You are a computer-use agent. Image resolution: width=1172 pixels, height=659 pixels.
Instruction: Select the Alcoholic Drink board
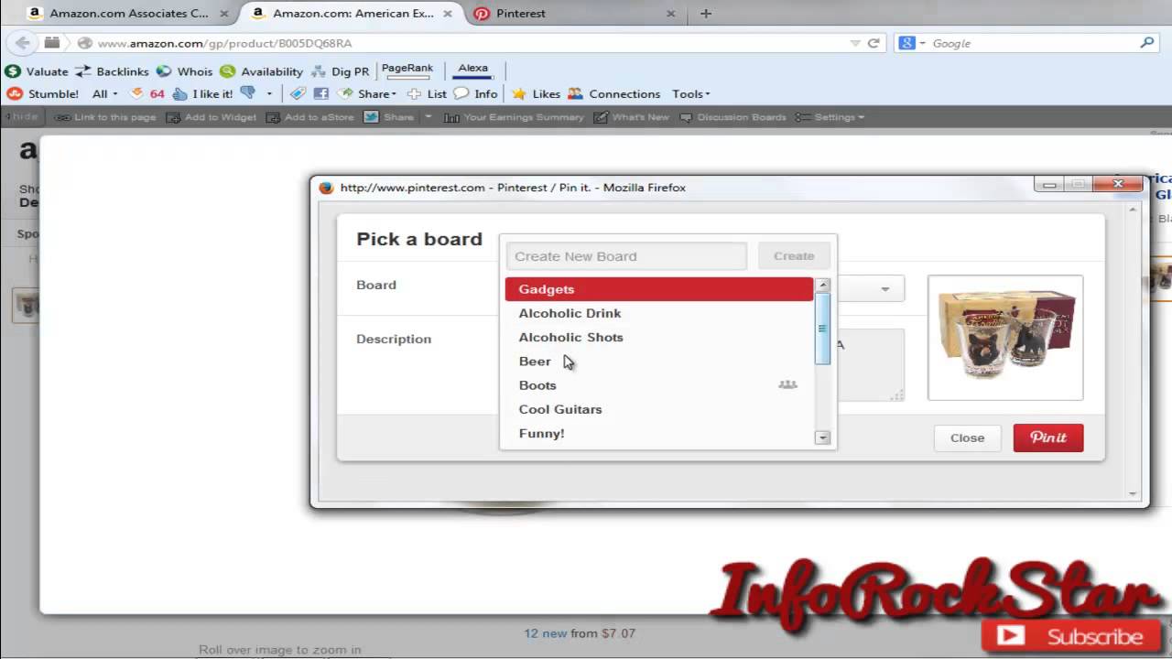(x=659, y=313)
